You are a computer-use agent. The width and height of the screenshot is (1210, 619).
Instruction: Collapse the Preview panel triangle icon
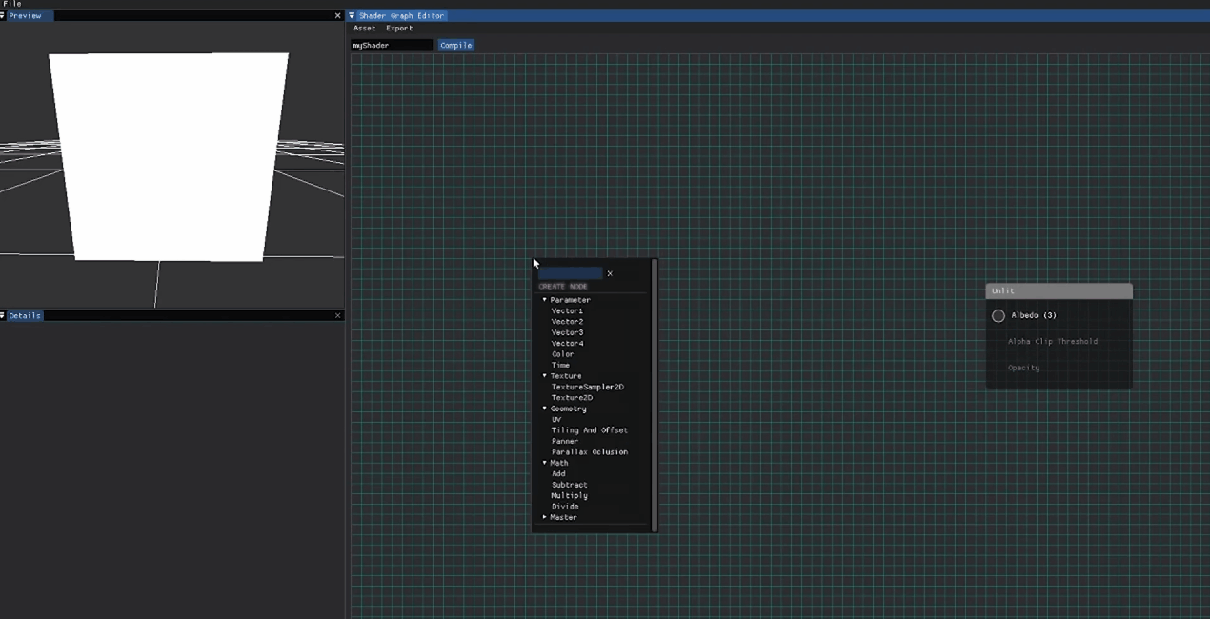point(3,16)
